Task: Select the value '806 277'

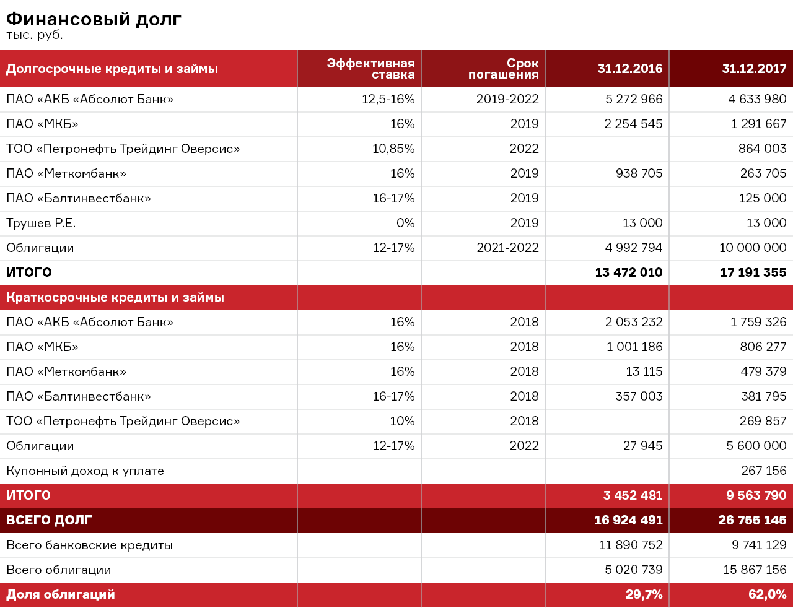Action: (x=763, y=347)
